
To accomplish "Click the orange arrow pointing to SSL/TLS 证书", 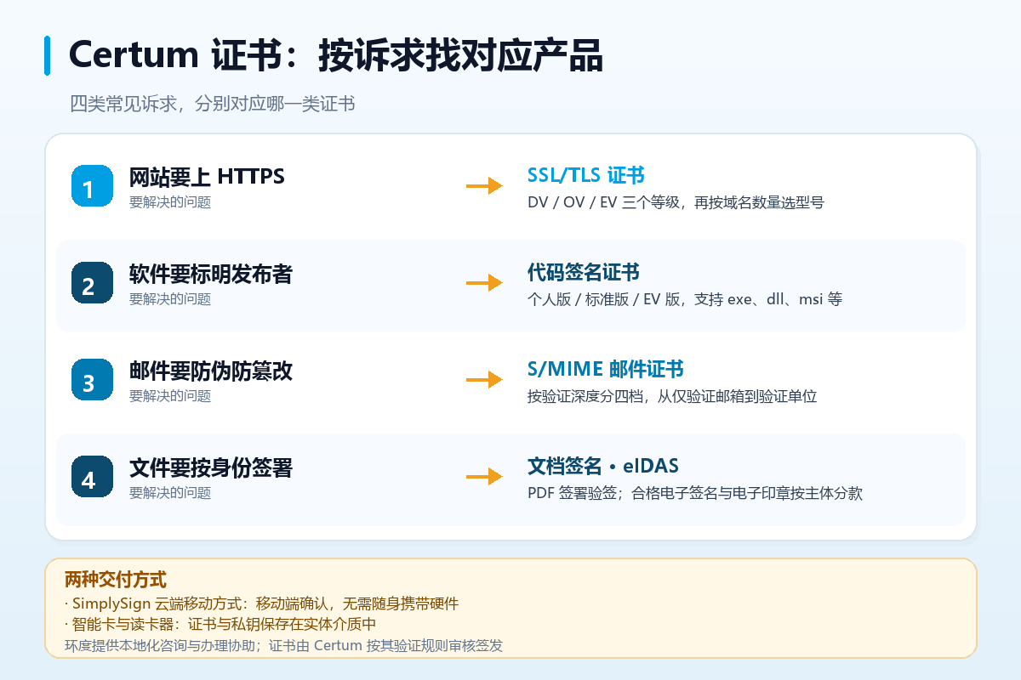I will tap(485, 185).
